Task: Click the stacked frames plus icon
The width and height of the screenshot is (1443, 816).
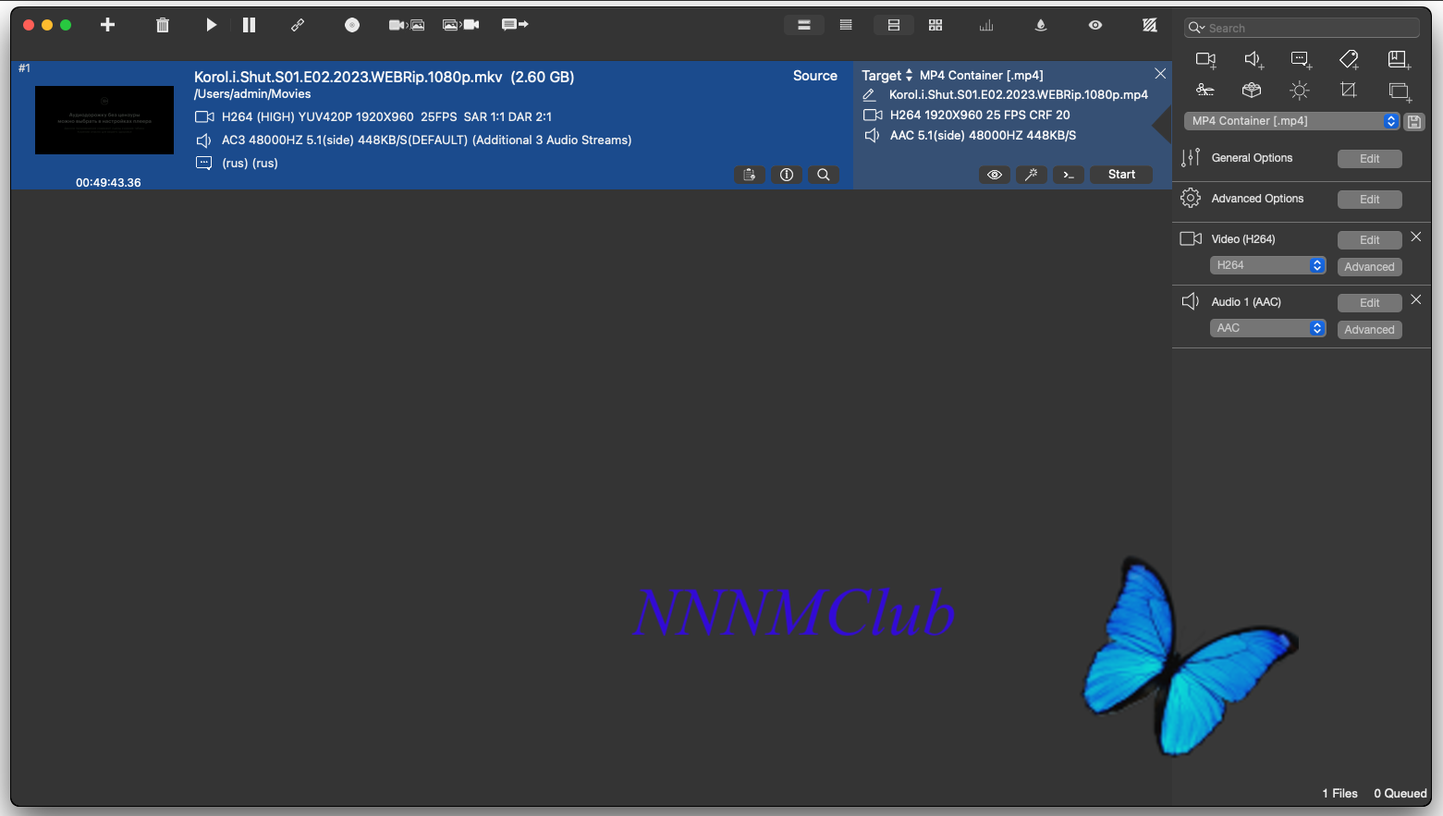Action: pyautogui.click(x=1400, y=91)
